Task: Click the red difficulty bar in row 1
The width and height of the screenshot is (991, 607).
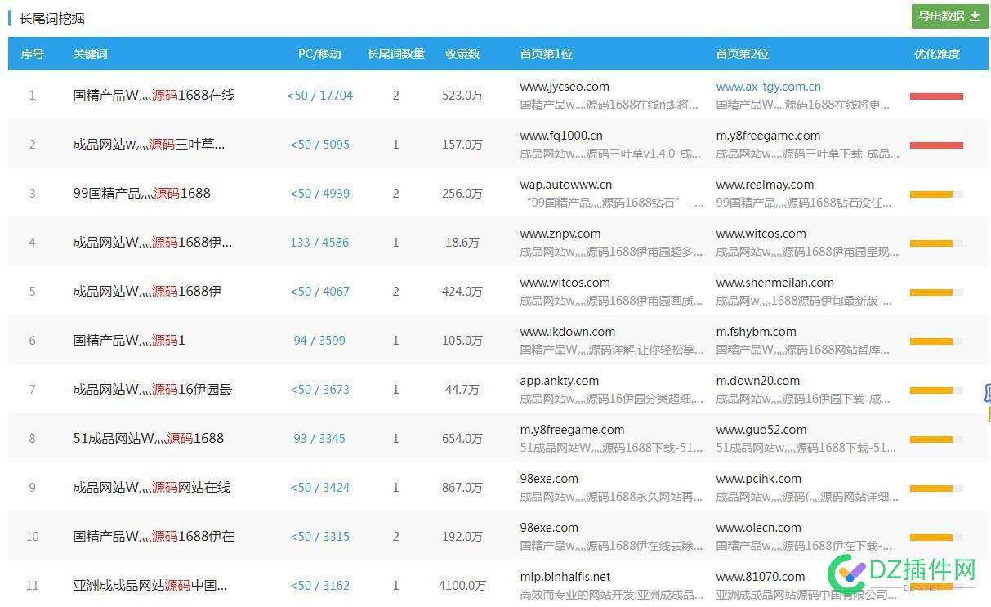Action: click(936, 96)
